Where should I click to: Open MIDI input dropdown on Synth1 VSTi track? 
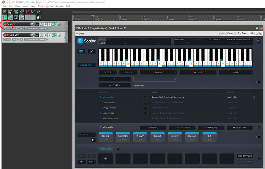point(36,40)
